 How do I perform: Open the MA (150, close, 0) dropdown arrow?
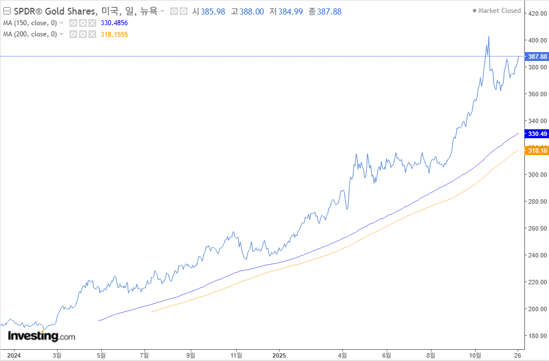point(62,23)
